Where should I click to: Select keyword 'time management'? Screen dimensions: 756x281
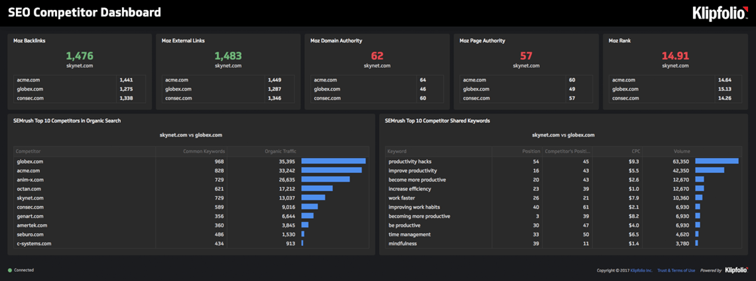(x=409, y=234)
